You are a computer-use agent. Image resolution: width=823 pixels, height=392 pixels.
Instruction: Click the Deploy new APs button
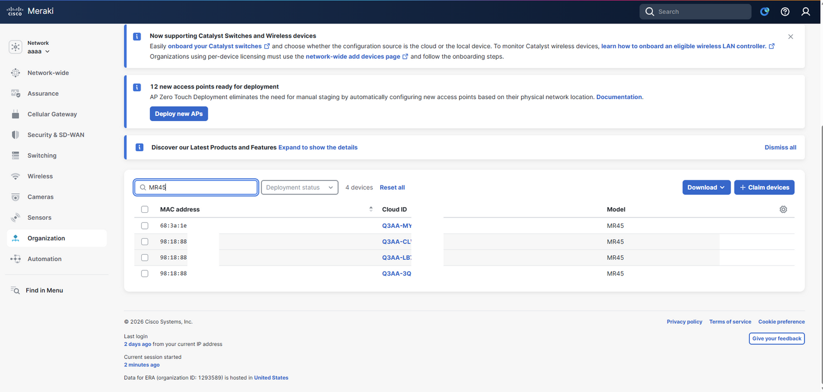pyautogui.click(x=179, y=114)
